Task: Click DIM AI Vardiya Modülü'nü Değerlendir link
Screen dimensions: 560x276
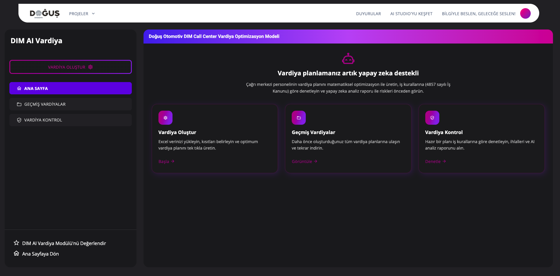Action: coord(64,243)
